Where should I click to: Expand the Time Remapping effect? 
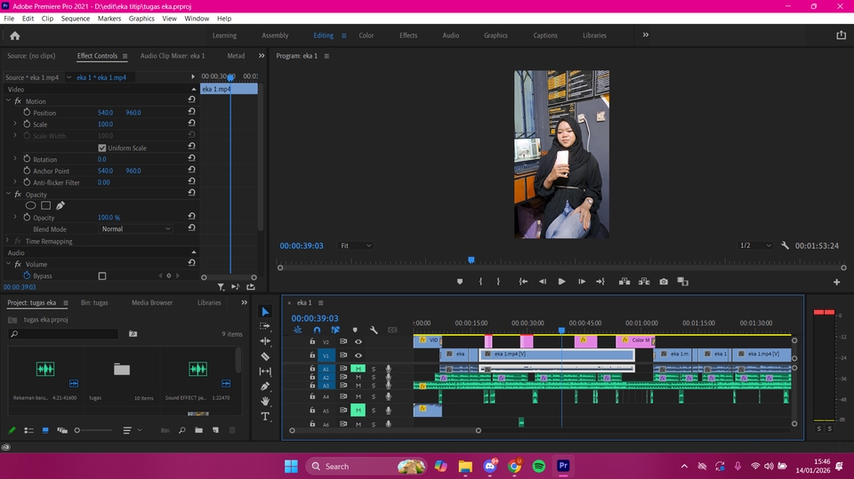(8, 241)
